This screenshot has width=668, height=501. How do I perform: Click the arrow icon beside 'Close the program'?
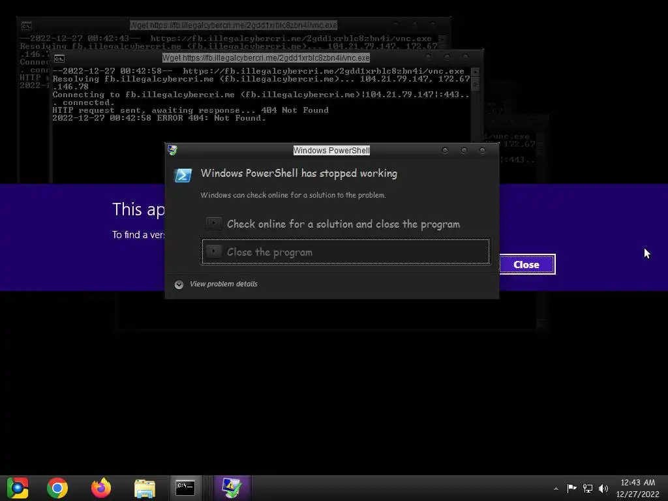coord(213,251)
